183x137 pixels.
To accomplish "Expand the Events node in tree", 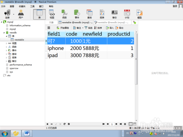I will (6, 51).
